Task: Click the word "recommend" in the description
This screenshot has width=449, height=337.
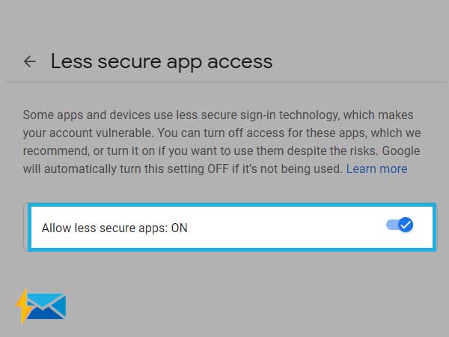Action: [56, 151]
